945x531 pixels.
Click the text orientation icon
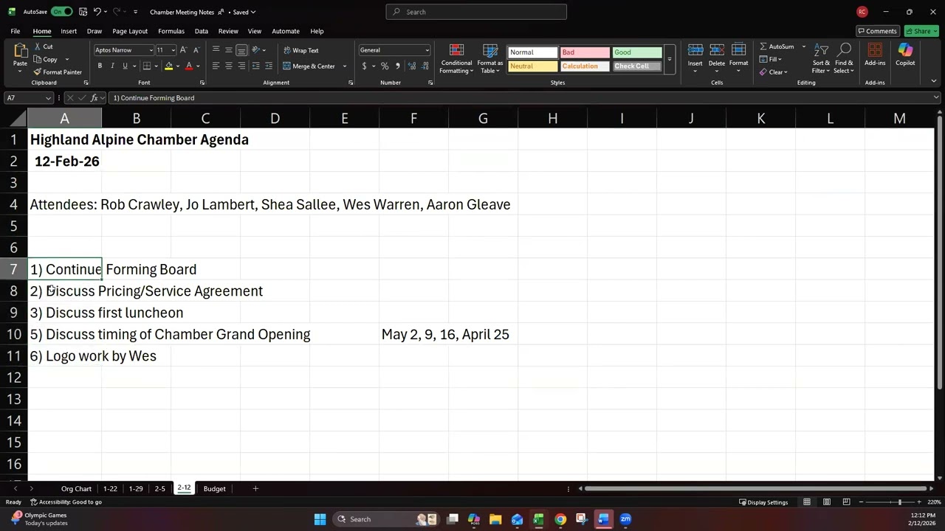pos(256,50)
